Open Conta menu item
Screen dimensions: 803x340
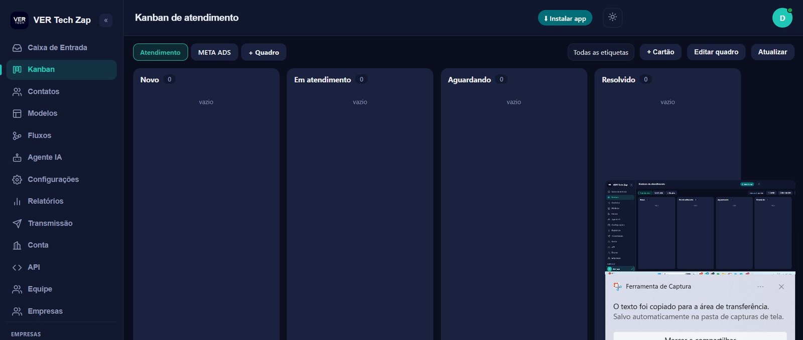coord(61,245)
